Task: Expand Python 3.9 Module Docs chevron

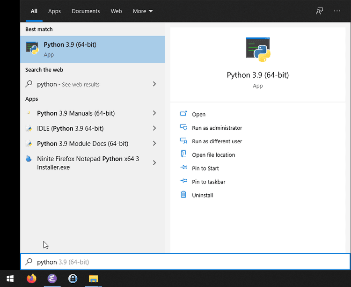Action: tap(154, 143)
